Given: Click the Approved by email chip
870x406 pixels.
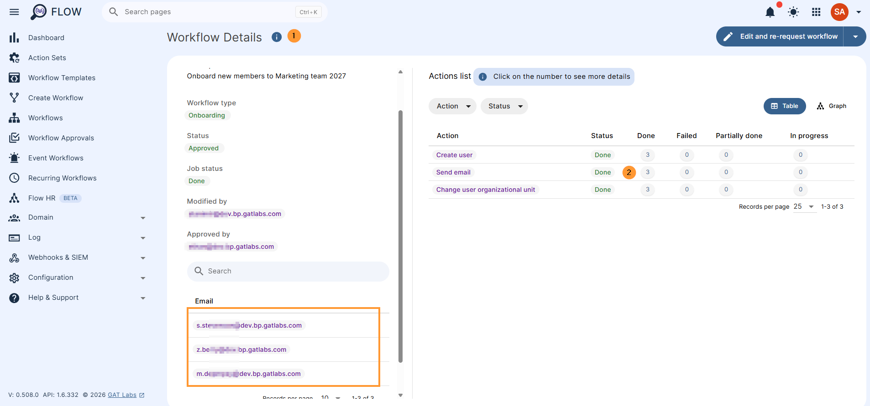Looking at the screenshot, I should tap(231, 247).
